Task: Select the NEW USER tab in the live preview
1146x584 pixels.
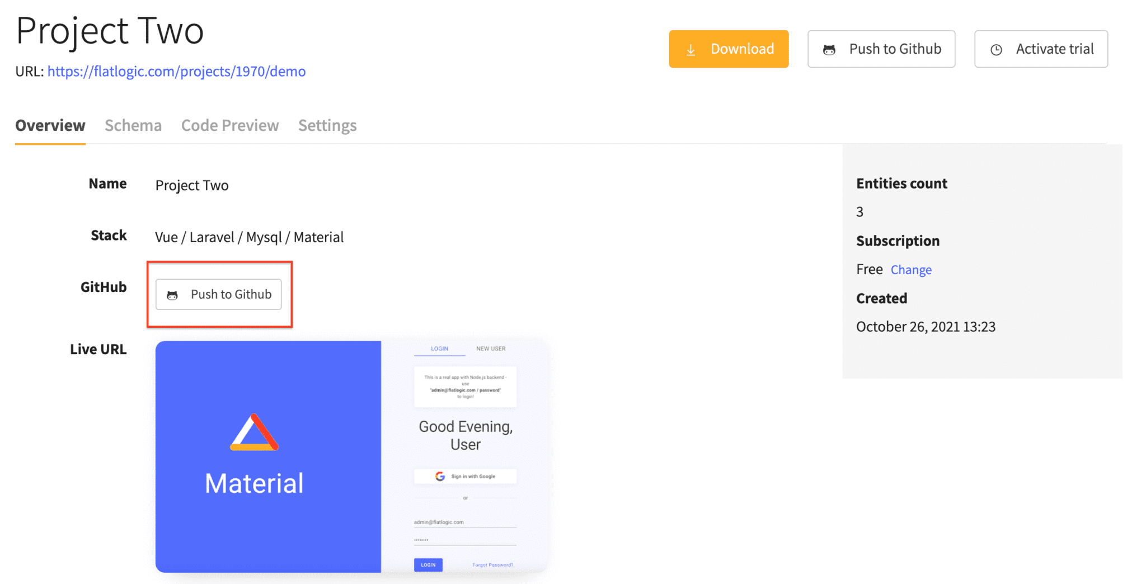Action: tap(491, 348)
